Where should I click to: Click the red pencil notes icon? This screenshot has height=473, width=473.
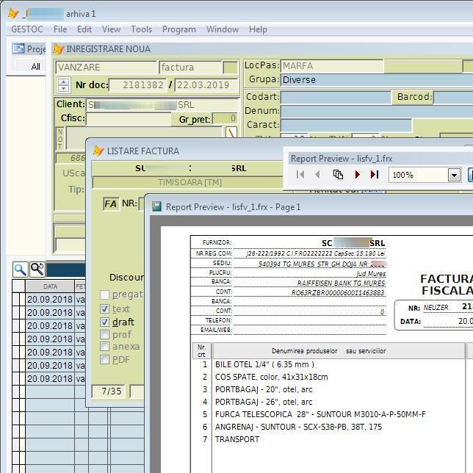click(x=231, y=132)
